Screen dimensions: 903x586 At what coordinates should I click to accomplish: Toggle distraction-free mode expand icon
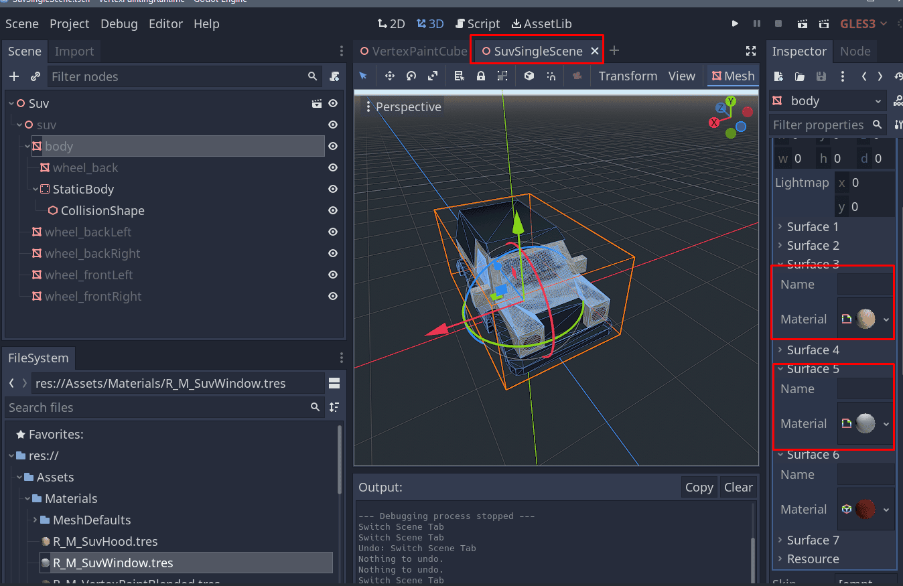point(750,52)
